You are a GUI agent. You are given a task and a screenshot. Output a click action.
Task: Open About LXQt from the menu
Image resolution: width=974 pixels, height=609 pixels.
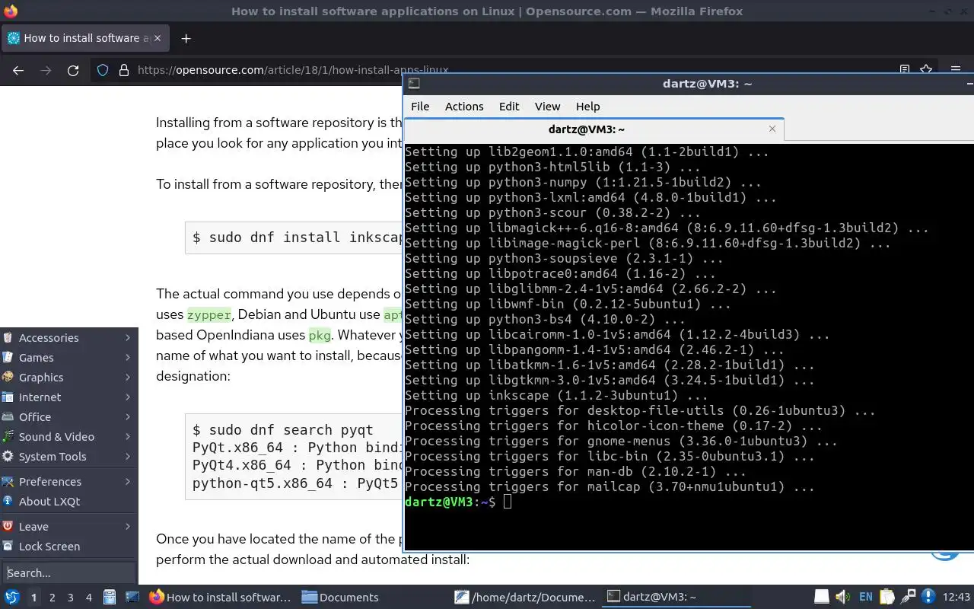point(68,502)
